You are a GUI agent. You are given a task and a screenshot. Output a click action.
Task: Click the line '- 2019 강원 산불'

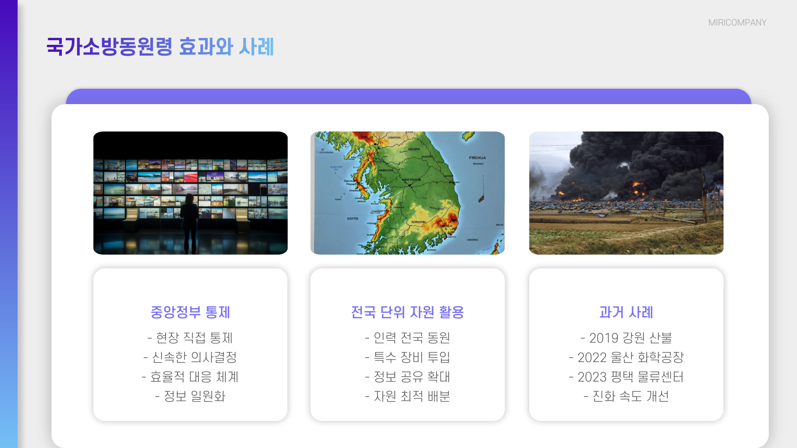pos(626,338)
